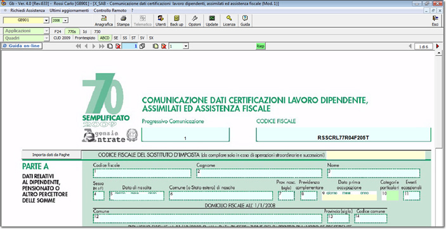Open Controllo Remoto menu
The width and height of the screenshot is (446, 229).
click(110, 11)
